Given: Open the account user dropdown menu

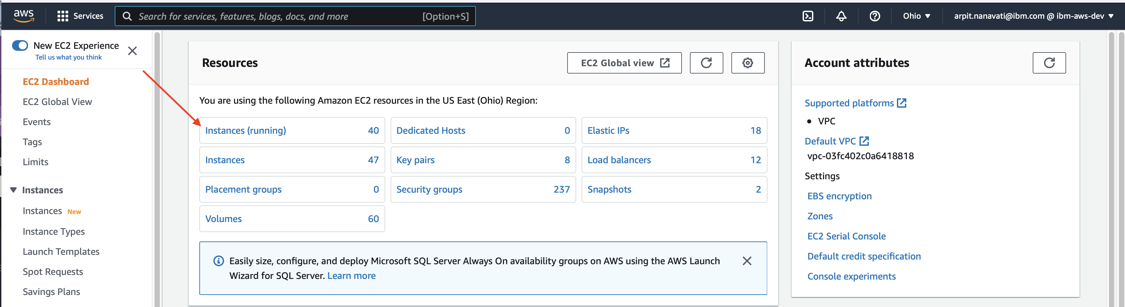Looking at the screenshot, I should (1033, 16).
